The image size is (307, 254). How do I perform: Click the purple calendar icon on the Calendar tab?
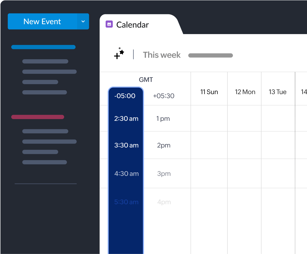point(109,24)
